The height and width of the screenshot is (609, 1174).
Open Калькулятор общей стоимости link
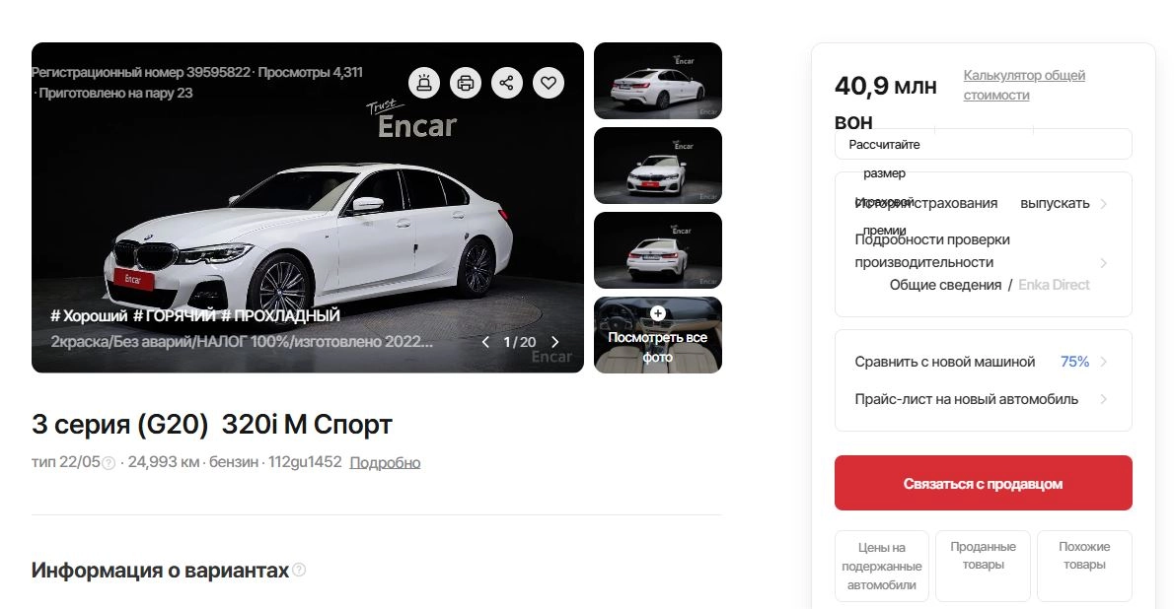pos(1023,86)
